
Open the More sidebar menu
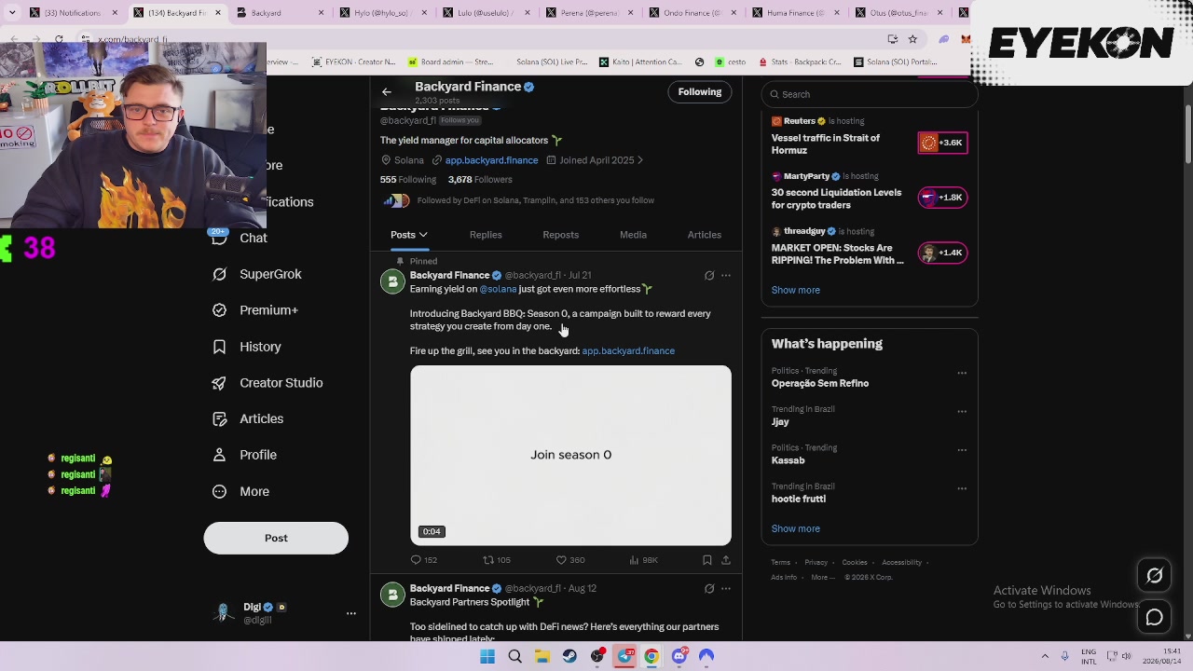click(x=241, y=491)
